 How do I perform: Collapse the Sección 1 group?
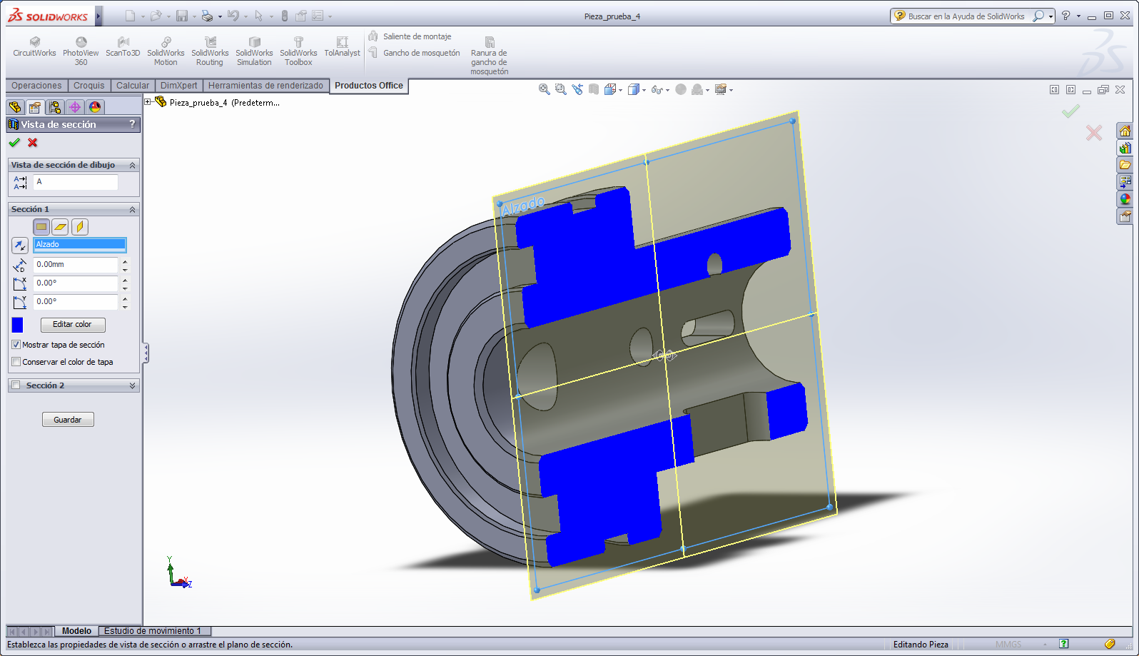(x=132, y=209)
